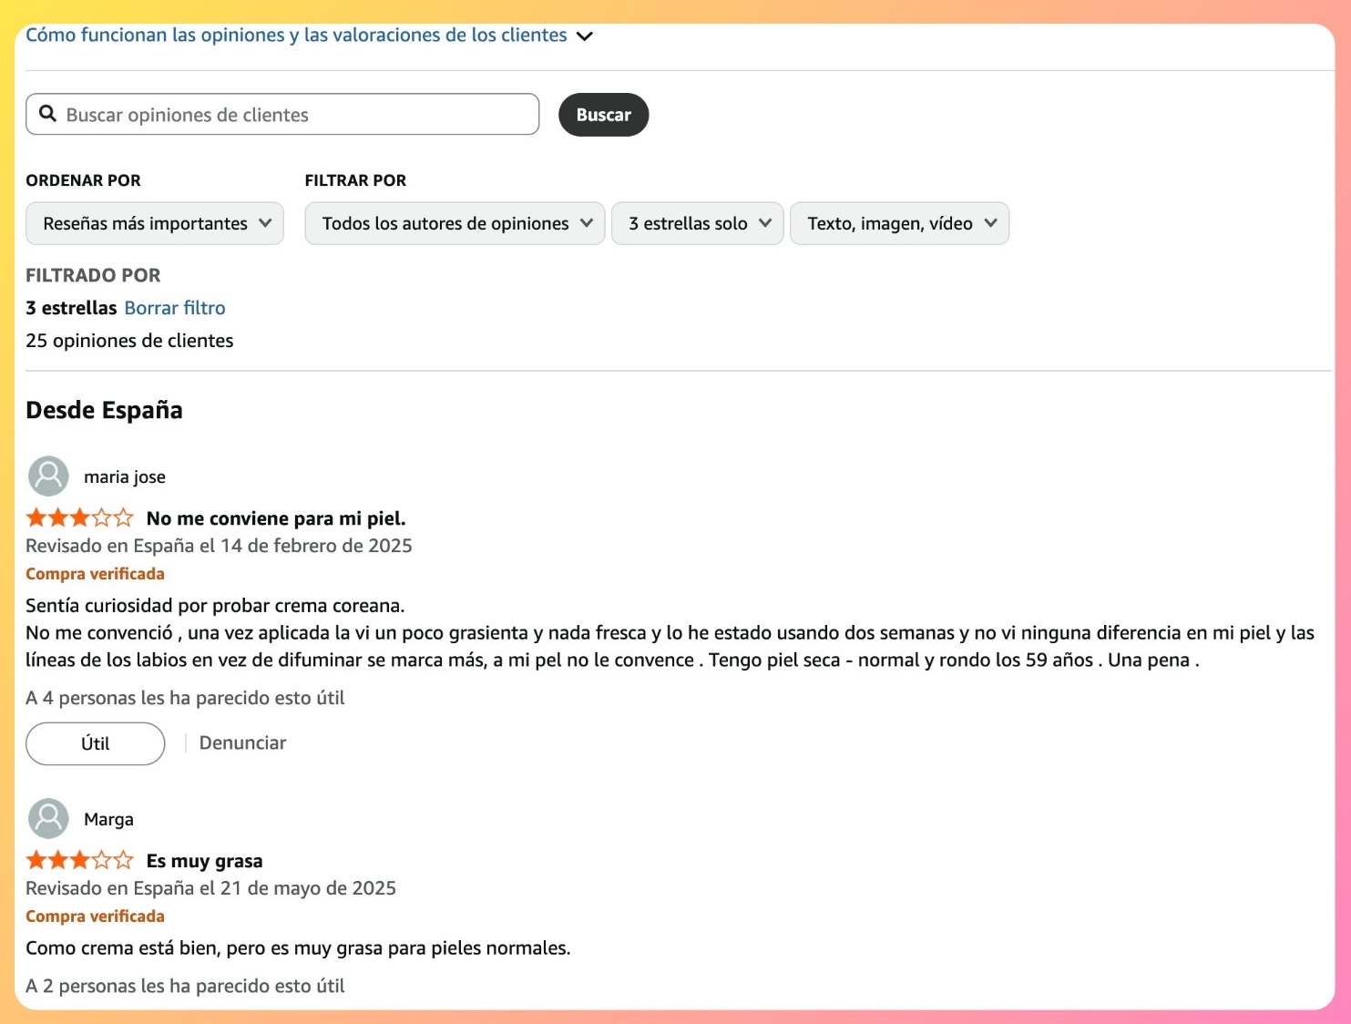Open 'Todos los autores de opiniones' dropdown
Image resolution: width=1351 pixels, height=1024 pixels.
455,223
